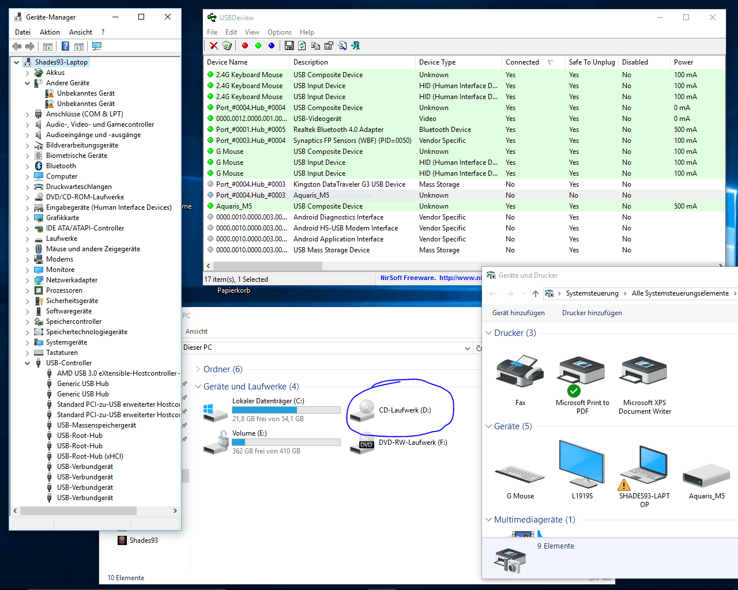This screenshot has height=590, width=738.
Task: Select USB-Root-Hub (xHCI) in device tree
Action: coord(90,456)
